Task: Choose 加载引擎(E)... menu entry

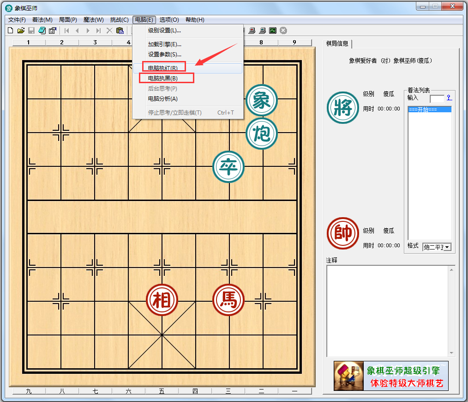Action: pyautogui.click(x=188, y=44)
